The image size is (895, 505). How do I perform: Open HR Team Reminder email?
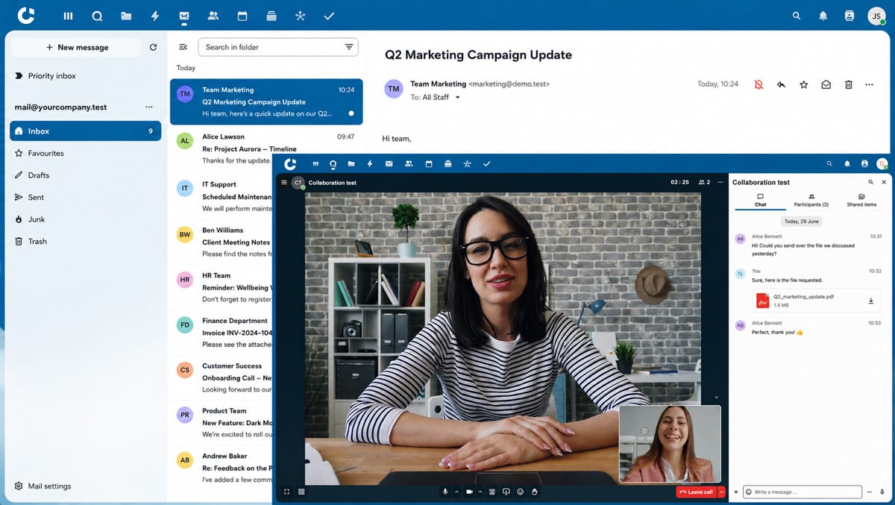[x=222, y=287]
